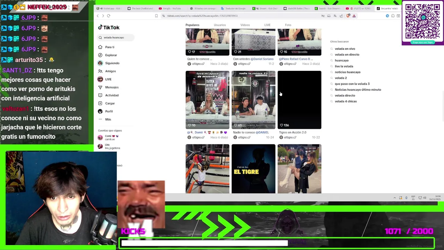Switch to the Kicklet.app browser tab
444x250 pixels.
(109, 8)
